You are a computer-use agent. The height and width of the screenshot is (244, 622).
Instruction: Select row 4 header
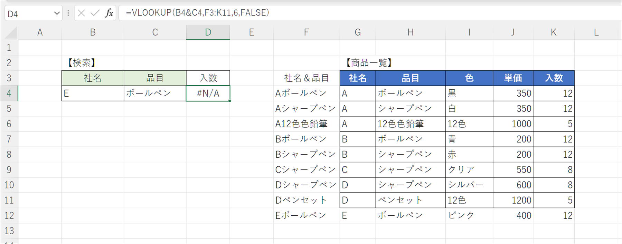click(9, 93)
